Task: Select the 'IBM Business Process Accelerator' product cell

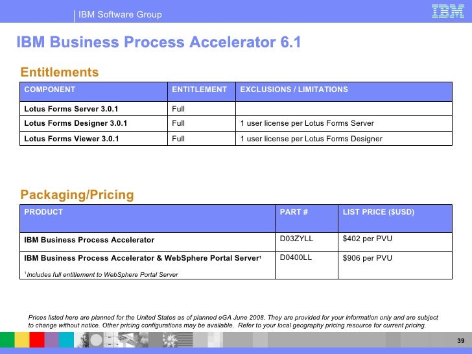Action: [148, 242]
